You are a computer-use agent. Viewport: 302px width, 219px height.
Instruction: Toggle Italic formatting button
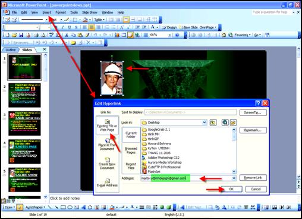tap(62, 27)
